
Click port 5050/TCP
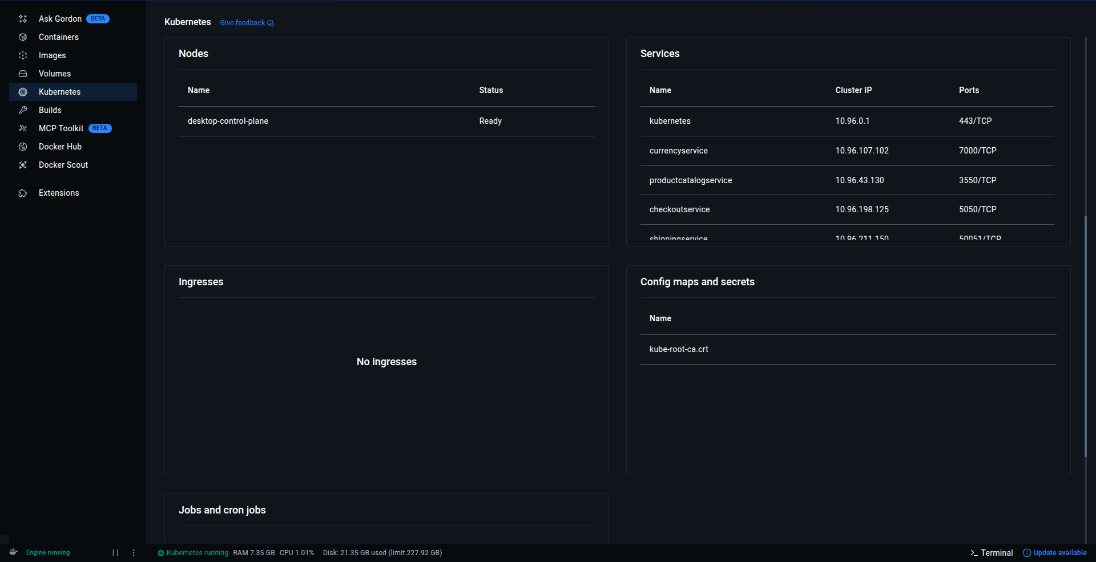(977, 209)
